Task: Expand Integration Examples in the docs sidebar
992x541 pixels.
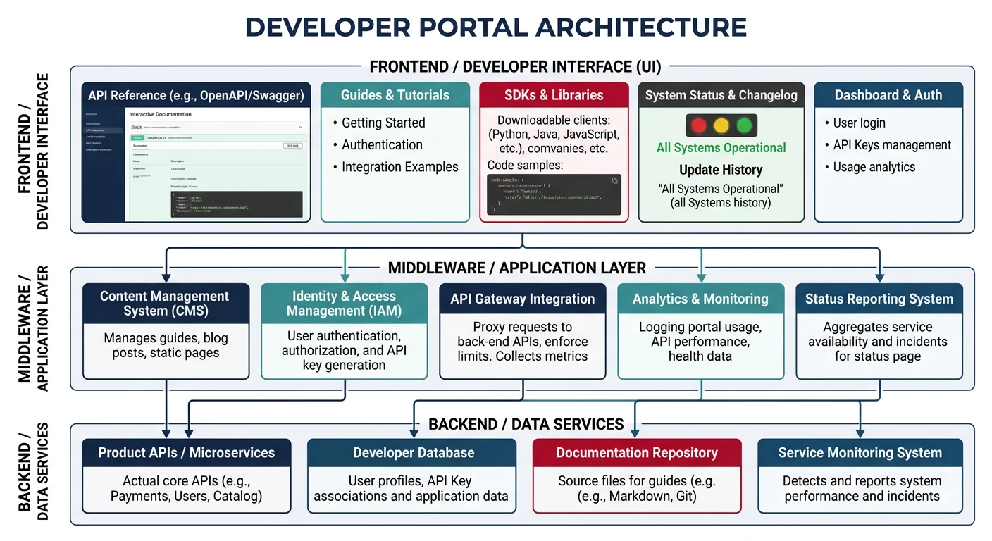Action: [x=99, y=149]
